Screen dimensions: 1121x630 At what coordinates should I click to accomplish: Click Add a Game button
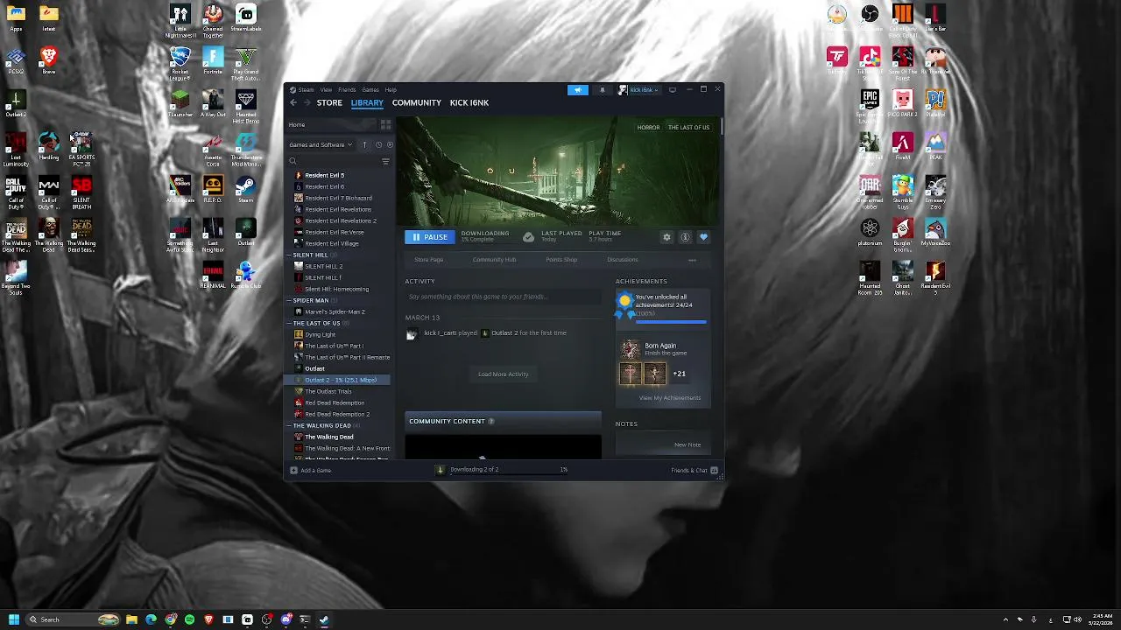(x=310, y=470)
